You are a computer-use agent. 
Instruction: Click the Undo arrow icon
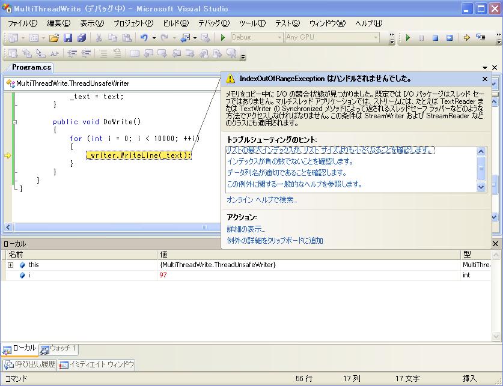coord(144,38)
